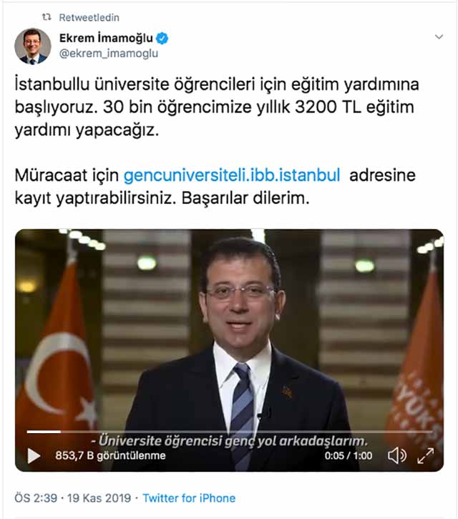Click the 0:05 / 1:00 time indicator
This screenshot has height=519, width=458.
pos(349,456)
